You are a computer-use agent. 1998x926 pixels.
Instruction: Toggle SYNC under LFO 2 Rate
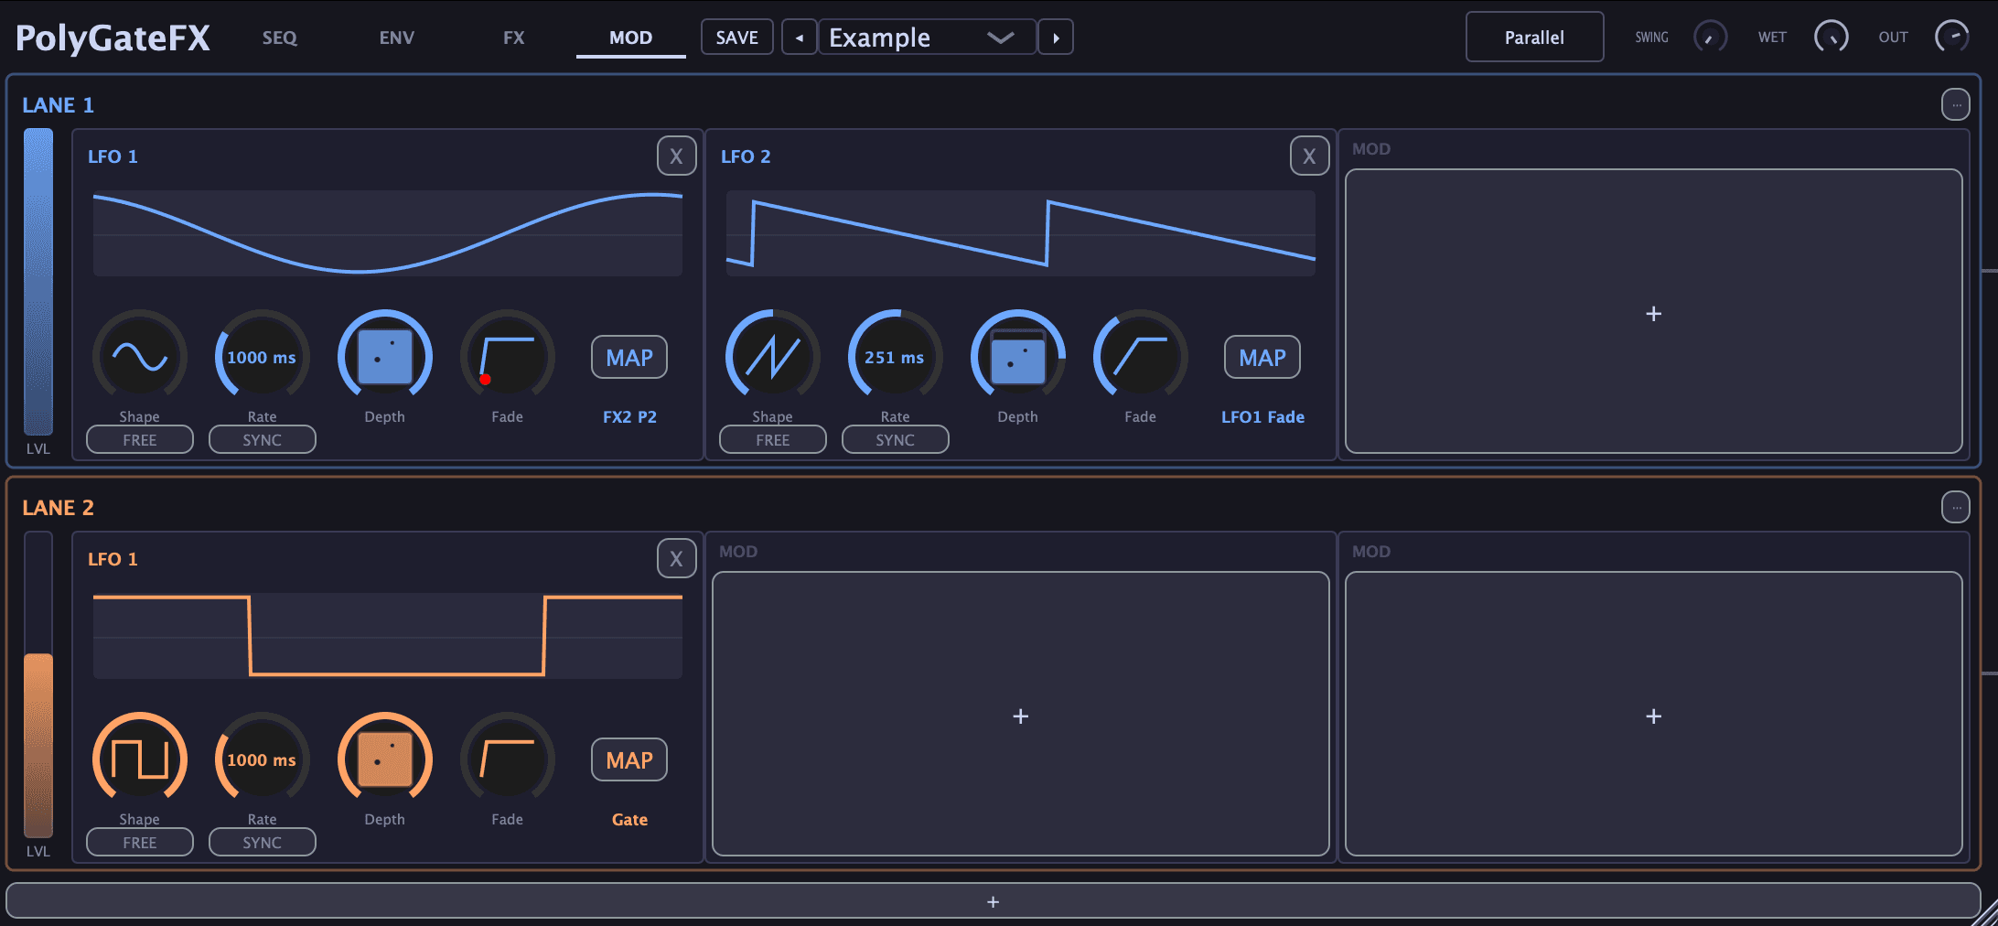pos(896,440)
